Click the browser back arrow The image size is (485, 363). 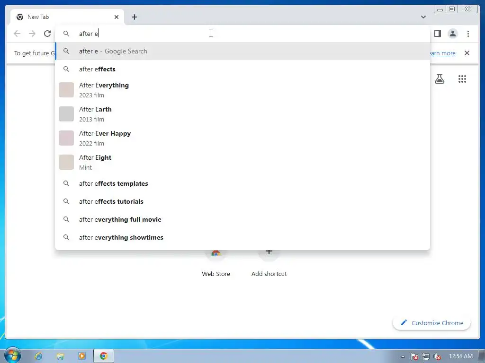tap(17, 34)
